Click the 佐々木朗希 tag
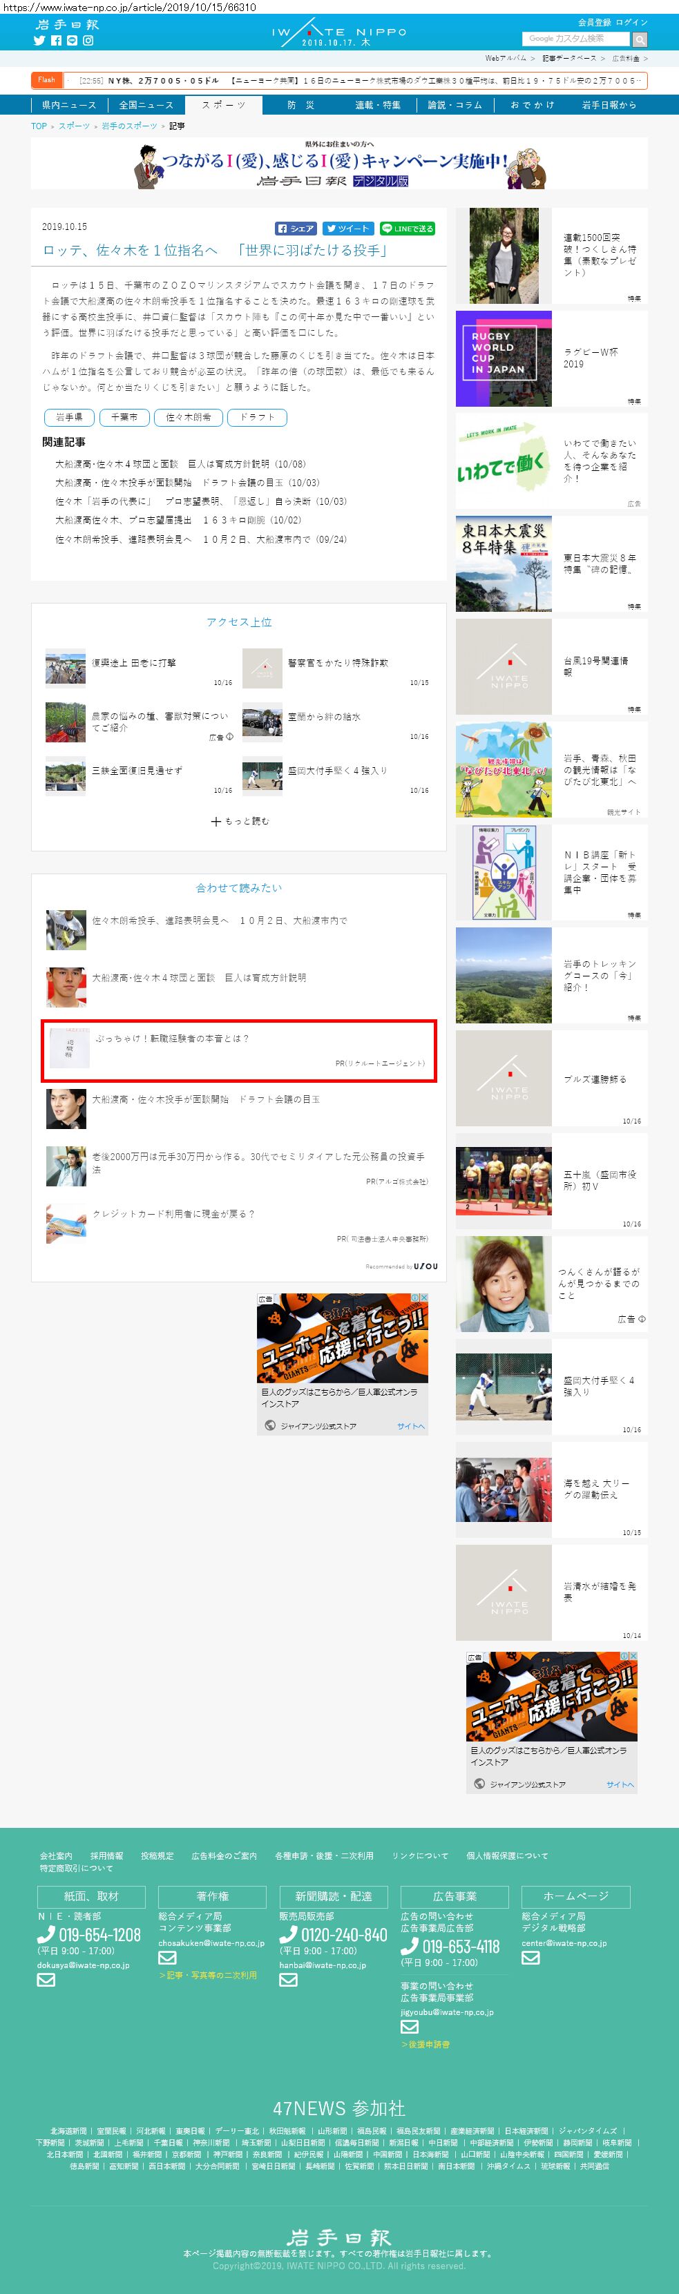679x2294 pixels. click(188, 417)
